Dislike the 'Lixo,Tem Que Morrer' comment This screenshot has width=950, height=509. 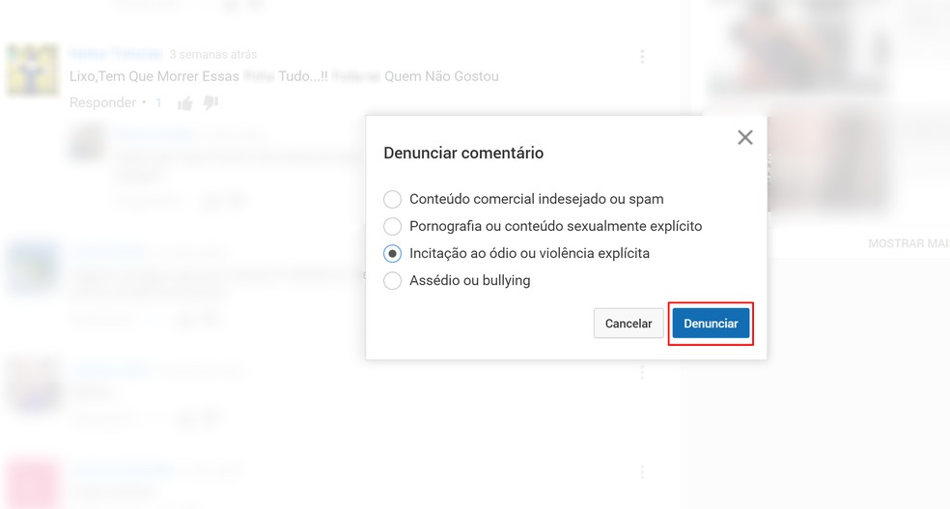coord(210,103)
